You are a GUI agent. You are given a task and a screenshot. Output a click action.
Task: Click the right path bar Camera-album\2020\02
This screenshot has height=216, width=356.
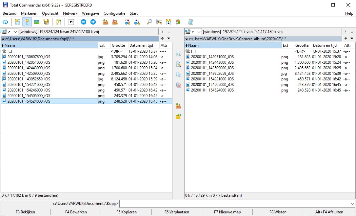[x=263, y=39]
